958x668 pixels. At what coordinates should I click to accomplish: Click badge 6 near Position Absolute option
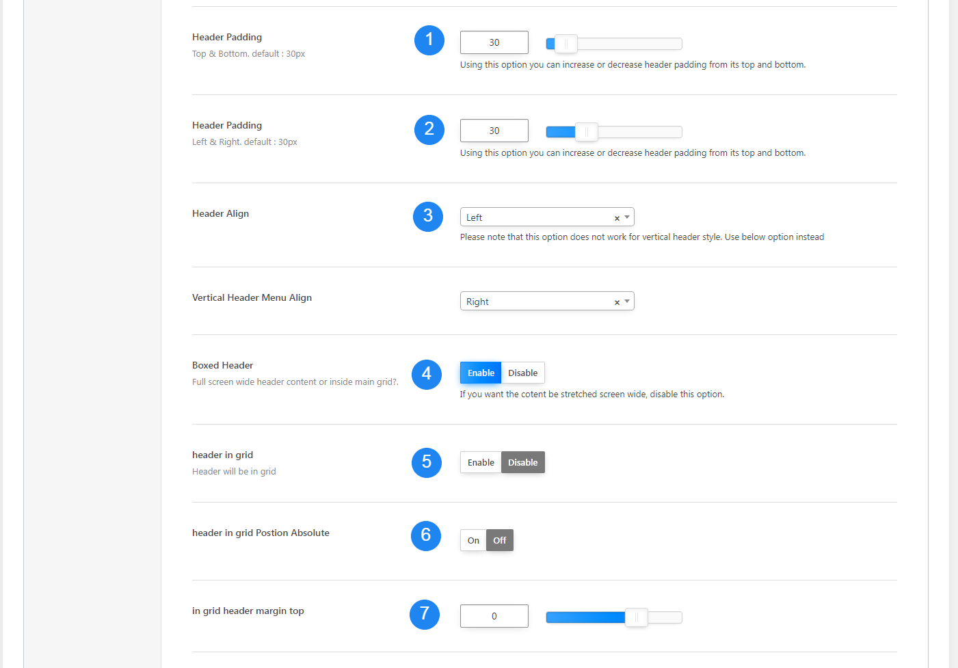(426, 536)
